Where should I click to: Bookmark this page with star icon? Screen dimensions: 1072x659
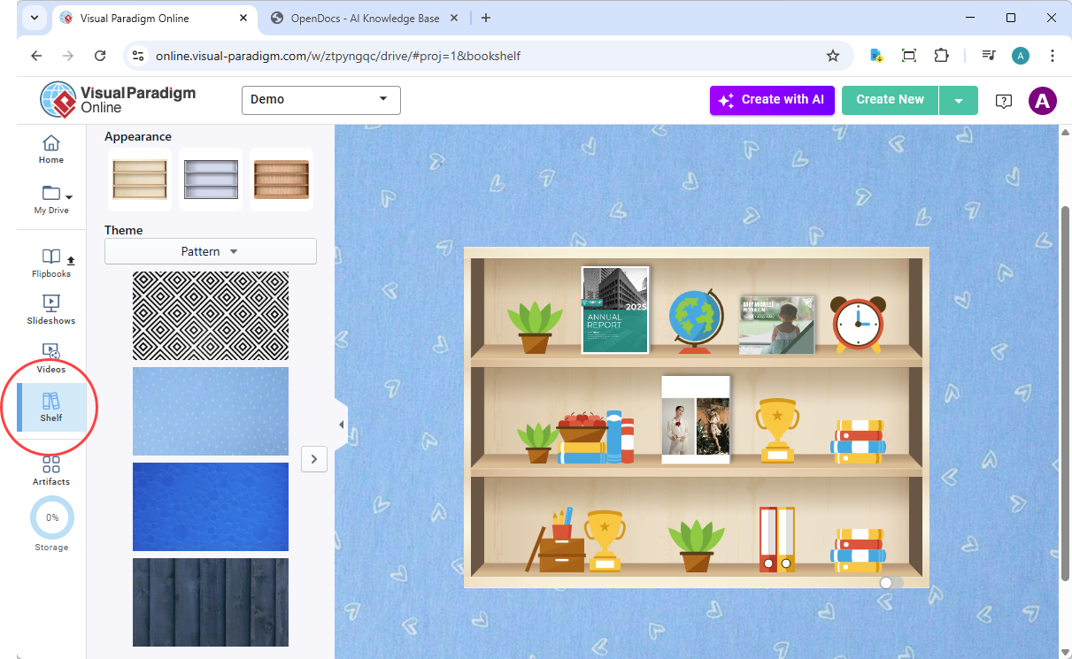pos(832,56)
